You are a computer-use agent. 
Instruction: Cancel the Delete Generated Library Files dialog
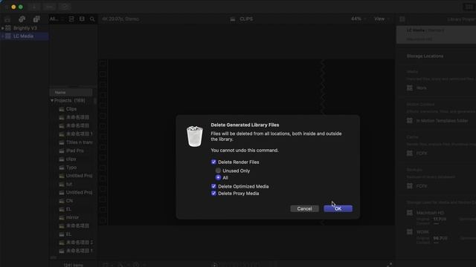304,208
